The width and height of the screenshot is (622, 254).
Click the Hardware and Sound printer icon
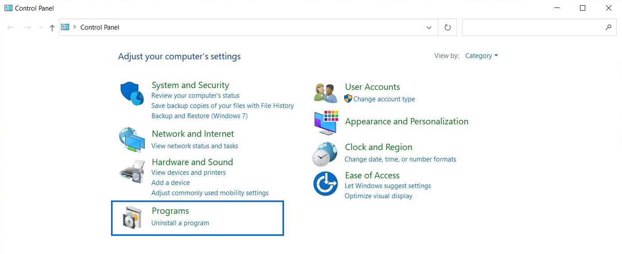point(132,171)
